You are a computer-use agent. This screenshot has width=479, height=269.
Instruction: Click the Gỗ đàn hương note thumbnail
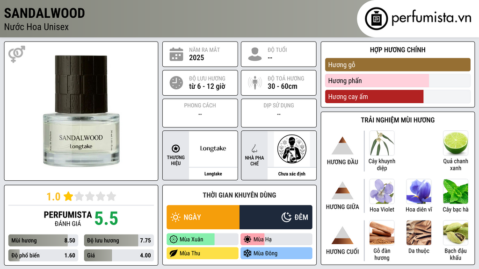pyautogui.click(x=382, y=233)
